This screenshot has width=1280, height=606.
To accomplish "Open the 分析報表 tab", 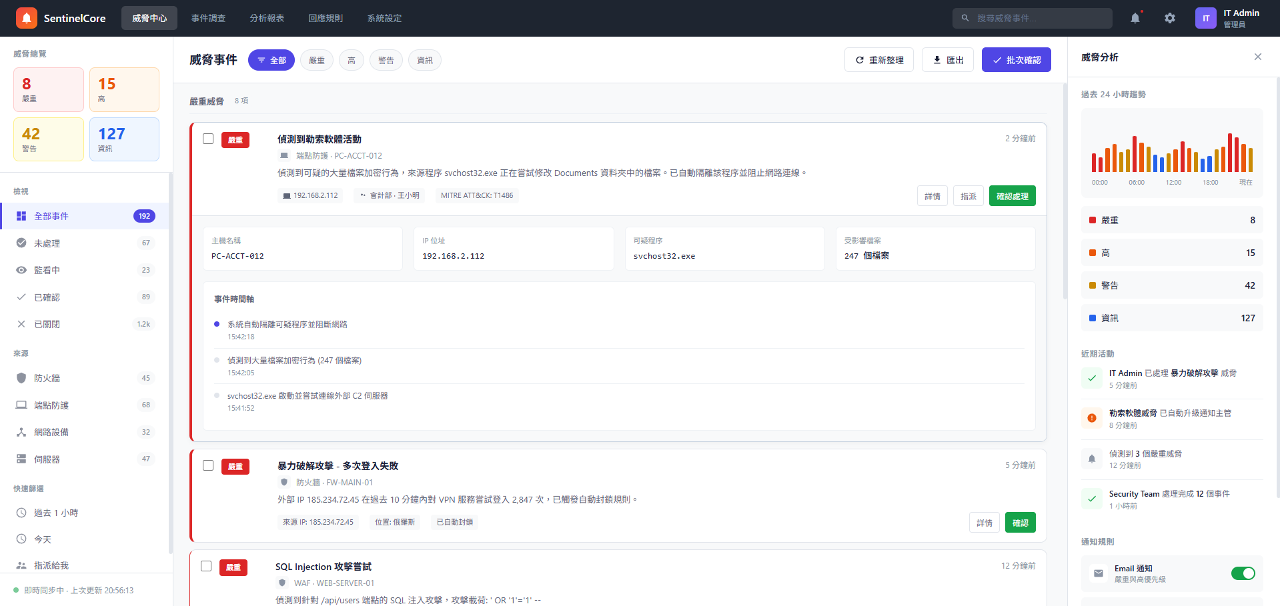I will tap(267, 18).
